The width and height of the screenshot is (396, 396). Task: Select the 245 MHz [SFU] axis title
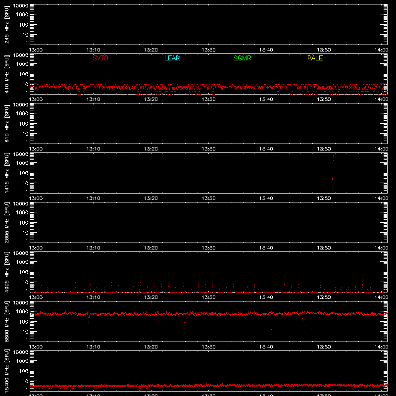coord(7,24)
